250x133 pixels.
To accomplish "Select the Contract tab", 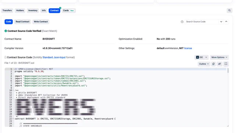I will pos(54,11).
